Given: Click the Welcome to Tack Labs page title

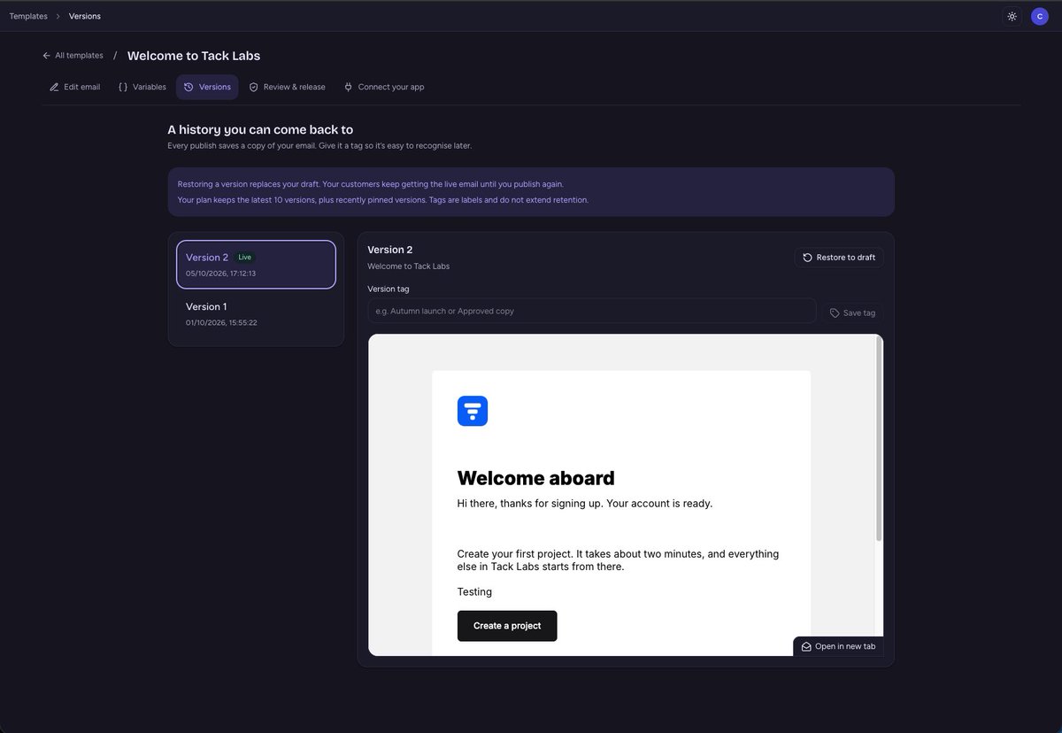Looking at the screenshot, I should 194,56.
